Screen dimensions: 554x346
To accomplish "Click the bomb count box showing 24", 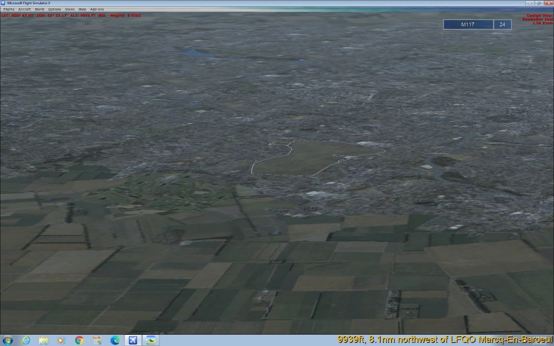I will 502,24.
